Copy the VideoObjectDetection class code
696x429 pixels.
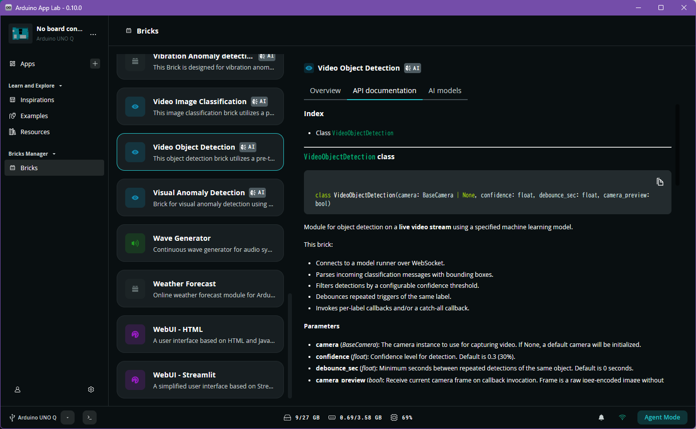660,182
